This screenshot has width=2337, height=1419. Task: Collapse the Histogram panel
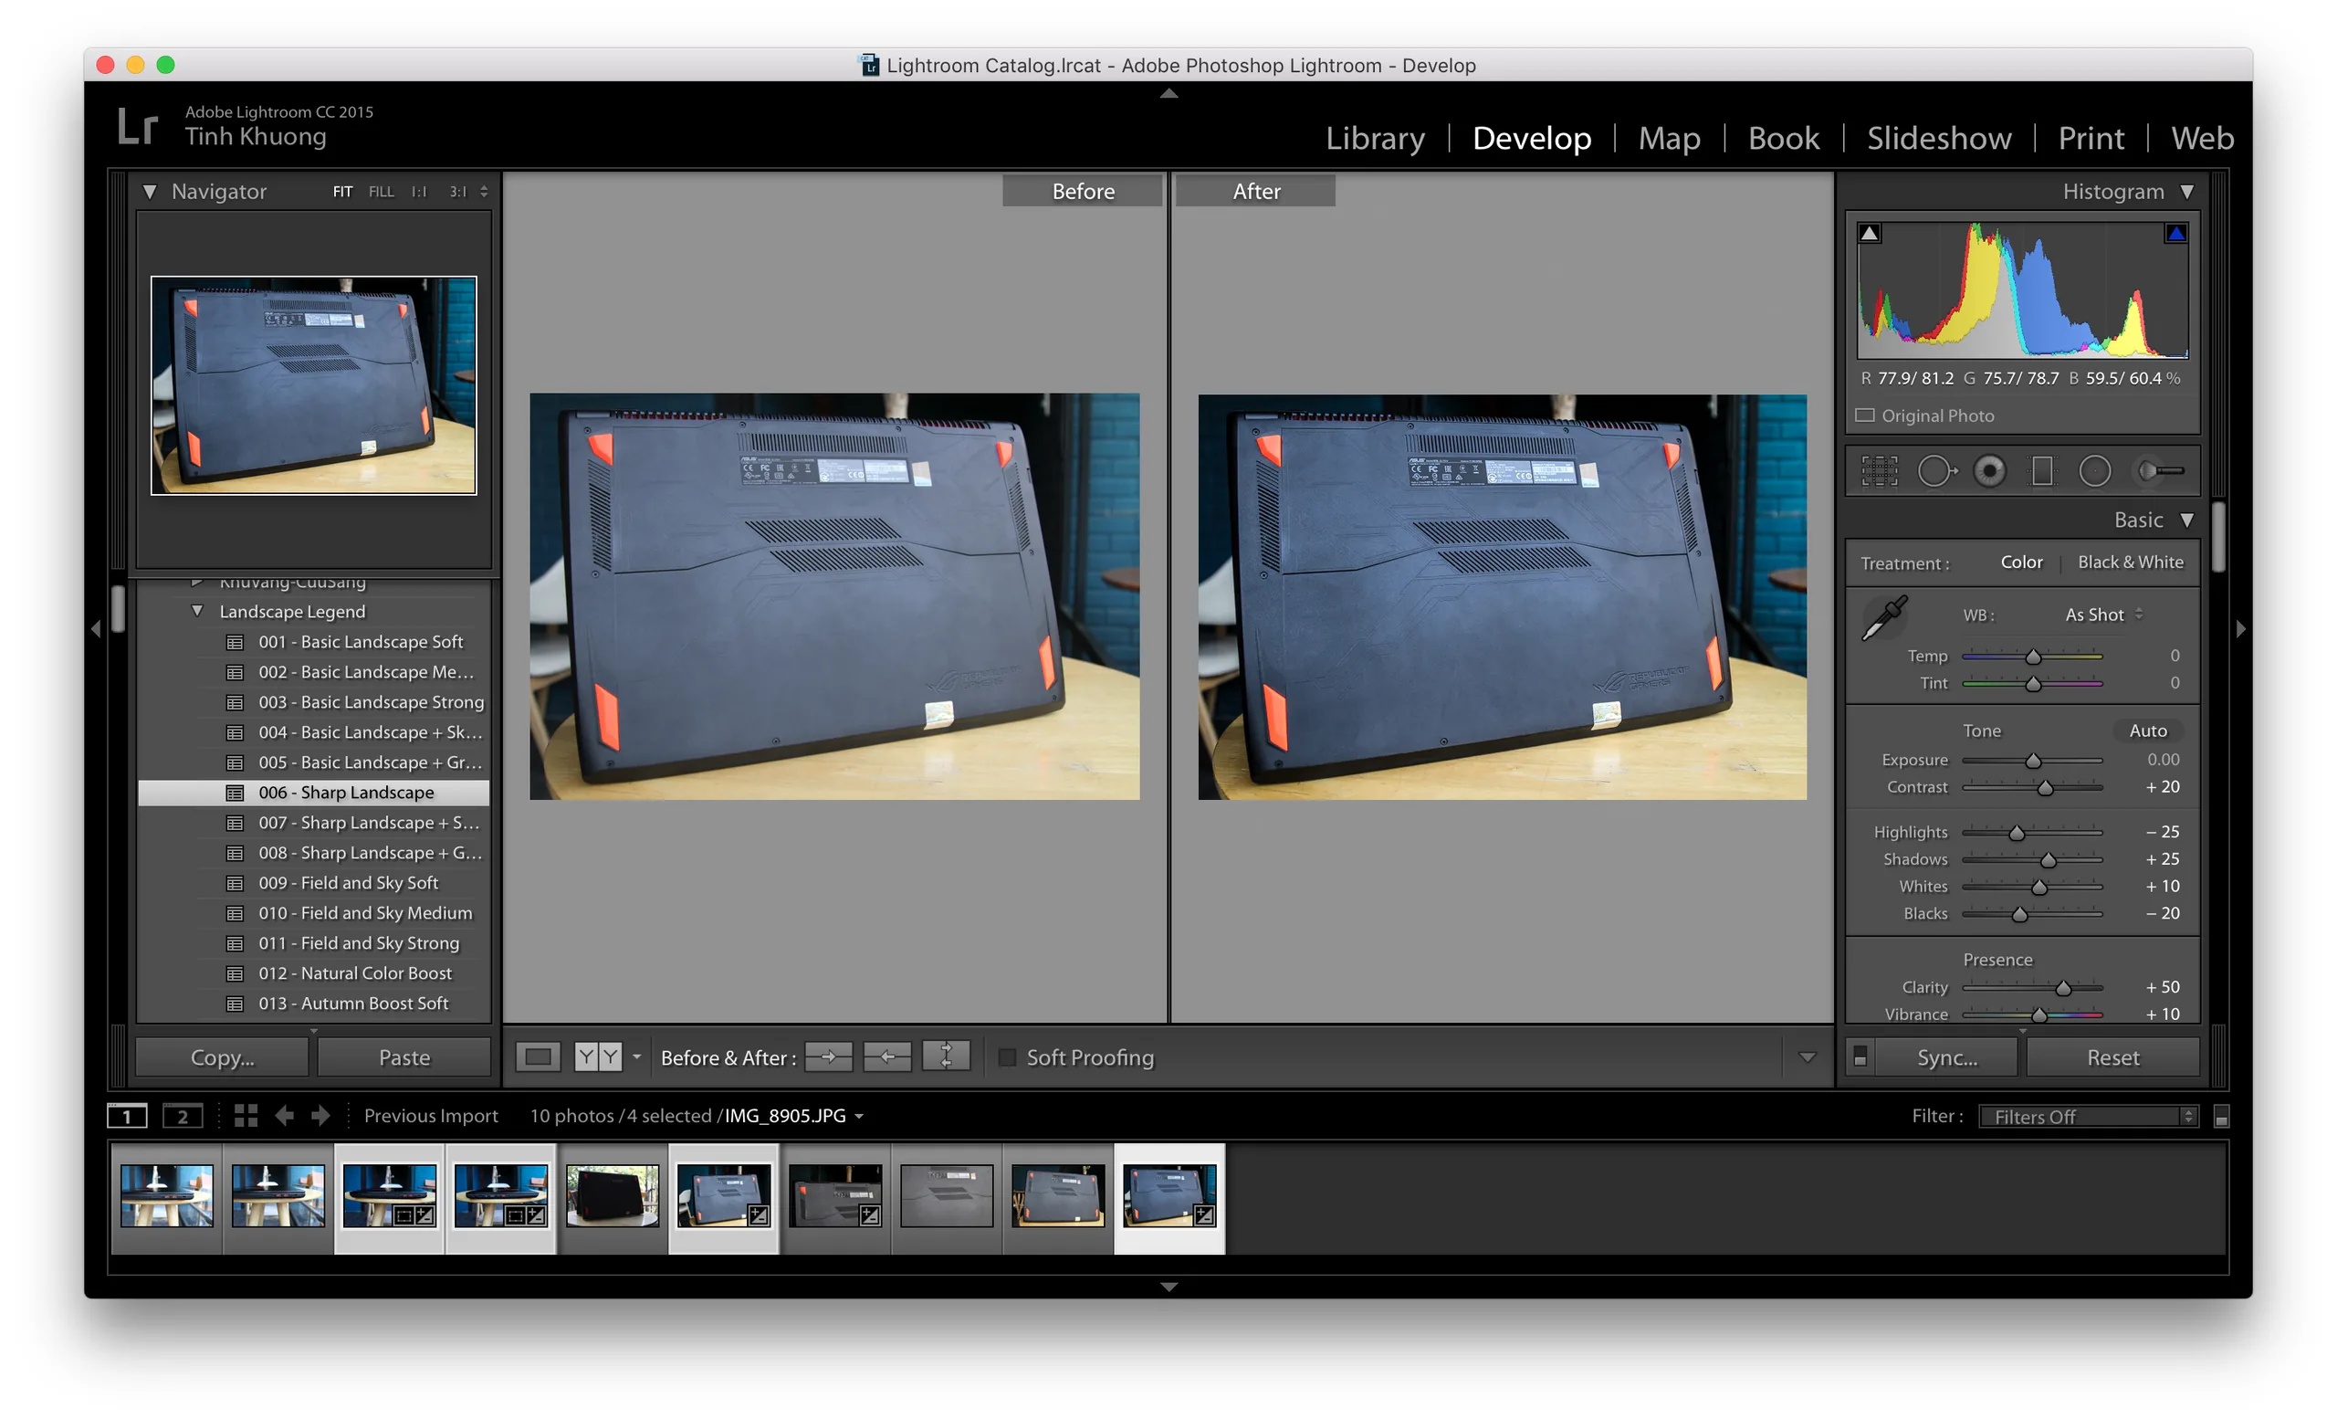tap(2187, 192)
